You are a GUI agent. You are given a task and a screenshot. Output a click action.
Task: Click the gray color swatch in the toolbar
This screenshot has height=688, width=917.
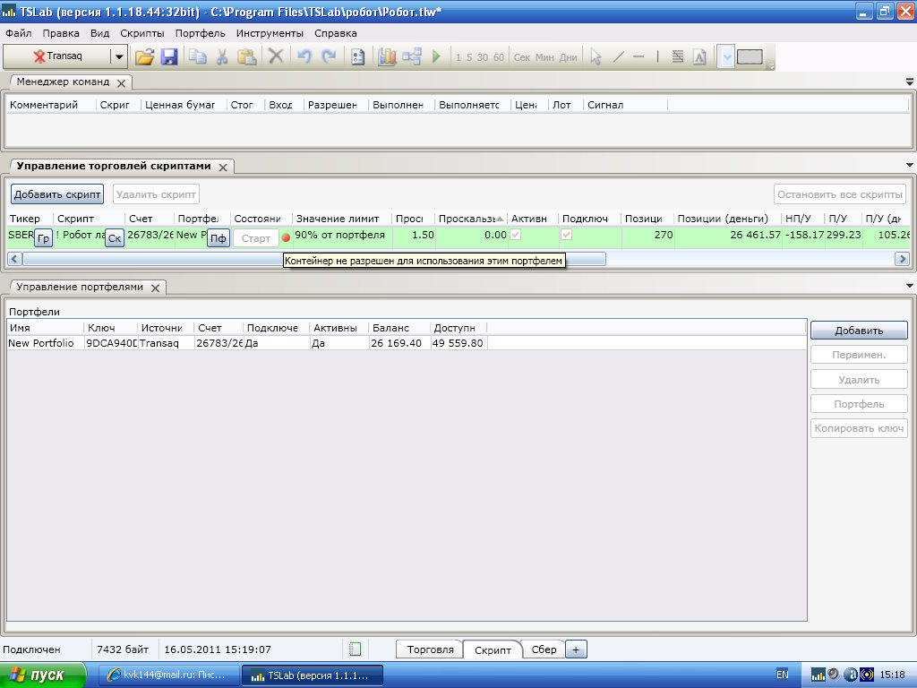pos(750,57)
